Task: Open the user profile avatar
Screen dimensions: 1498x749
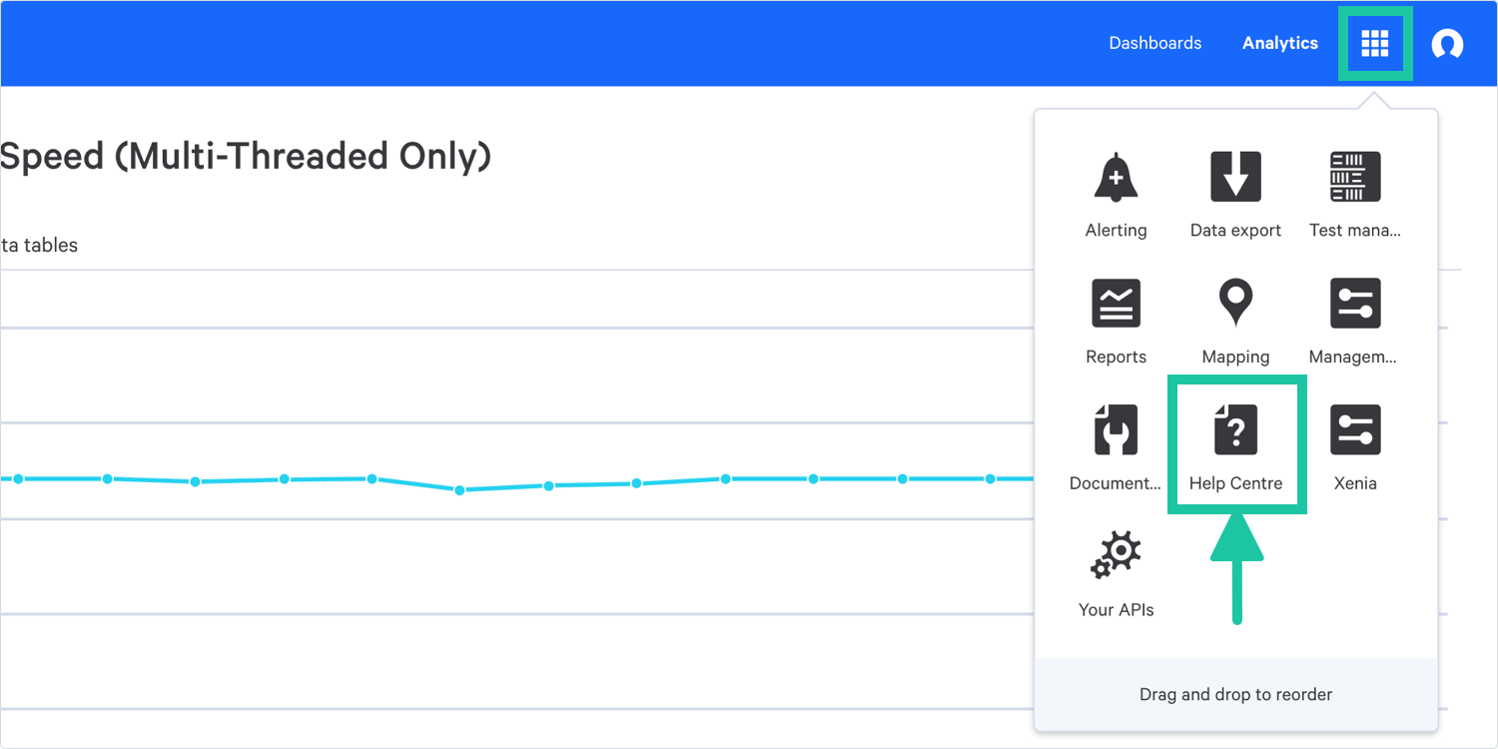Action: tap(1447, 44)
